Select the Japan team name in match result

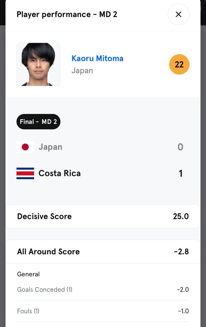tap(50, 147)
